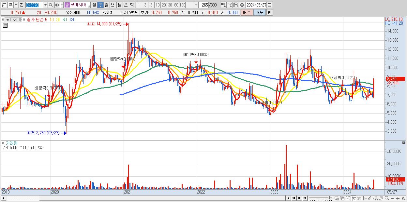Click the panel toggle icon at top-left corner

click(4, 5)
